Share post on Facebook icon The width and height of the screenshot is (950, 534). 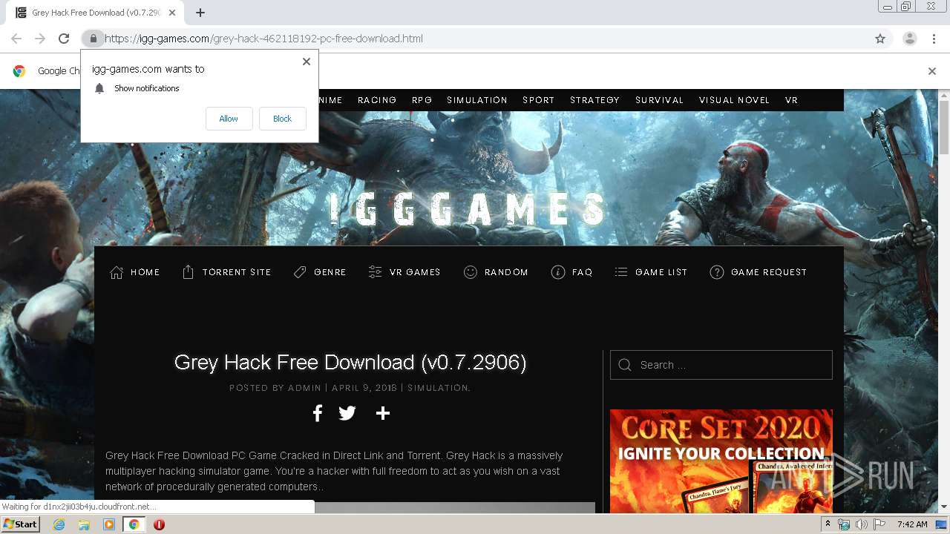[x=318, y=413]
